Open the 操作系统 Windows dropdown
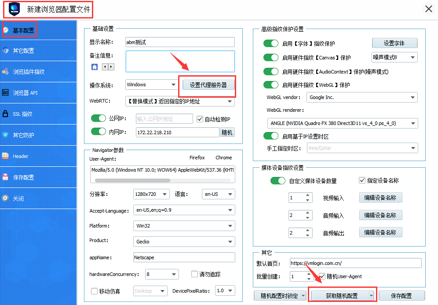Screen dimensions: 438x305 click(151, 85)
